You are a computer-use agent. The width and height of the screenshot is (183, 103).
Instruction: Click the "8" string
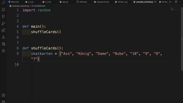coord(157,54)
